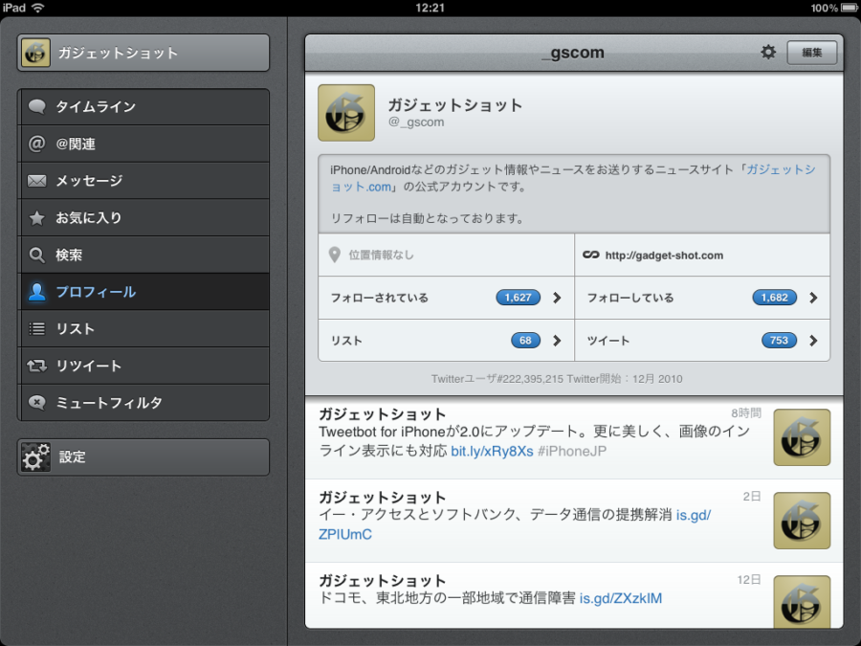Tap the 1,682 following count badge
861x646 pixels.
click(x=775, y=298)
